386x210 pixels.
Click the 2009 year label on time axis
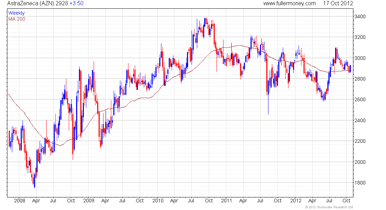click(89, 201)
